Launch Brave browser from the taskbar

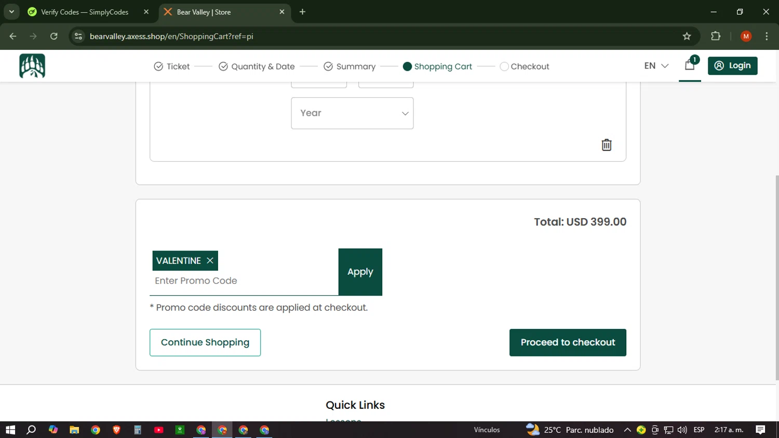116,430
